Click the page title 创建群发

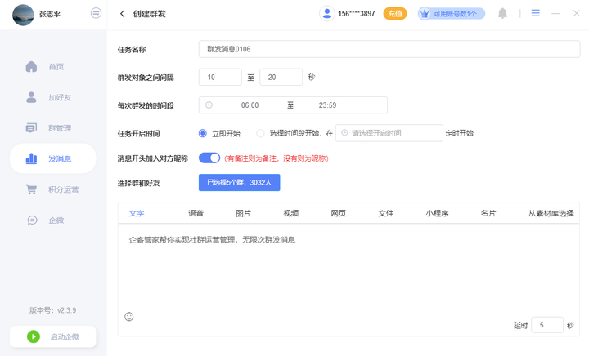click(149, 14)
